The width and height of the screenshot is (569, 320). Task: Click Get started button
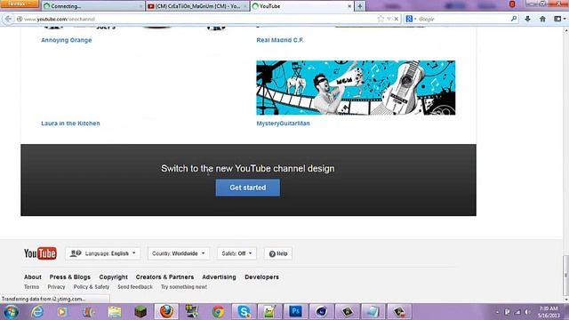tap(247, 188)
